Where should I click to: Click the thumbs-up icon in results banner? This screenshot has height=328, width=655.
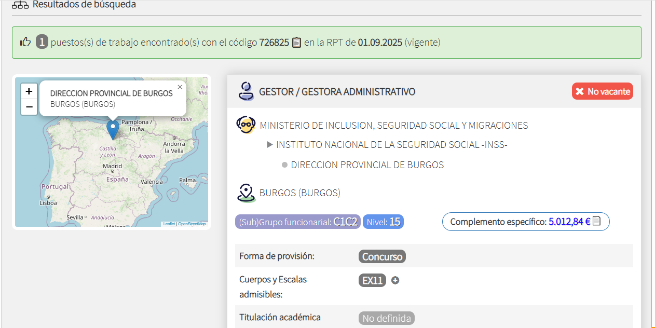(x=25, y=42)
